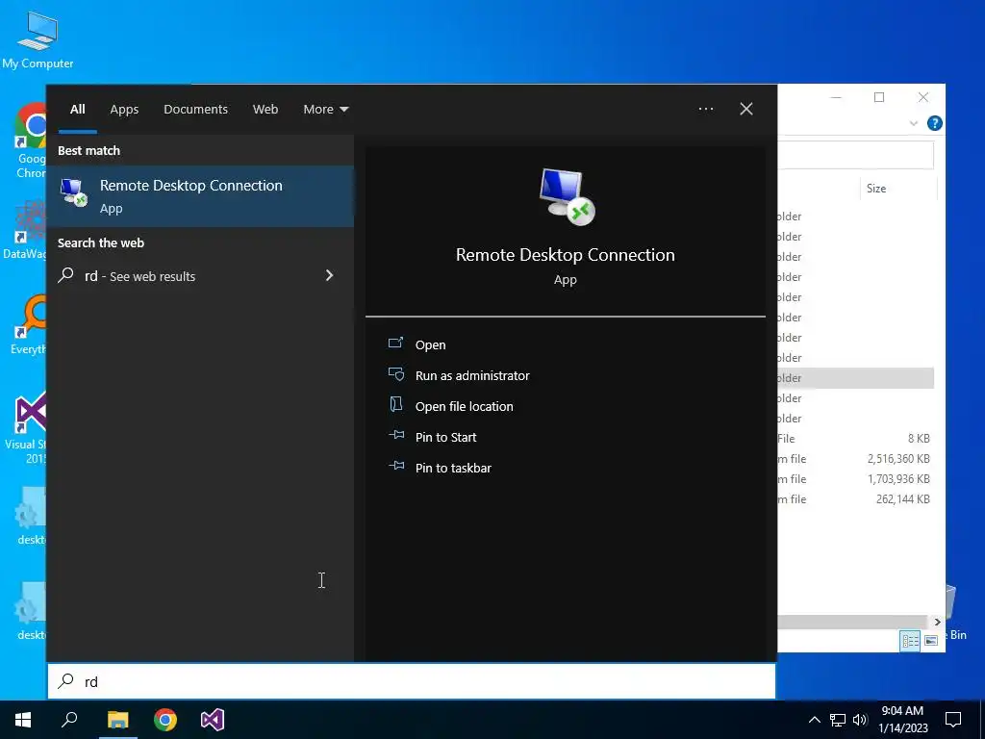The image size is (985, 739).
Task: Switch to the Documents search tab
Action: [195, 110]
